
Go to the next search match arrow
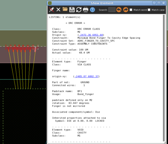[126, 10]
